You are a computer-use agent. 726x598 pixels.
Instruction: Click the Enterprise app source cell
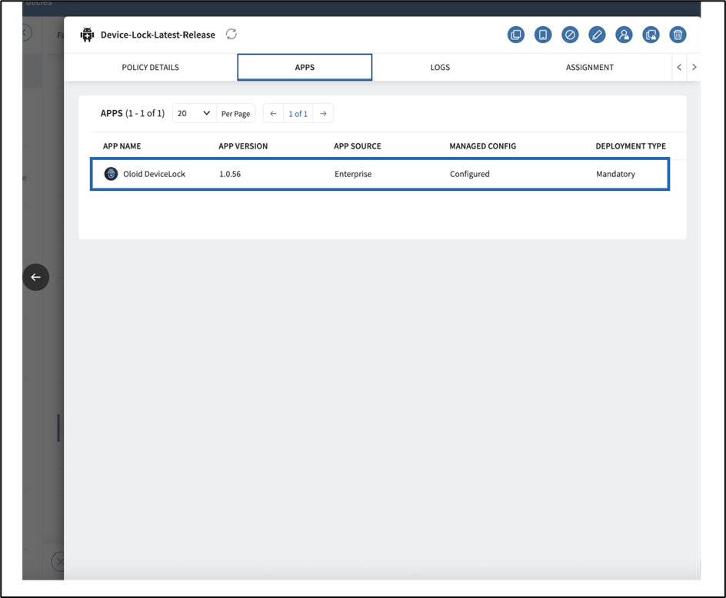353,174
